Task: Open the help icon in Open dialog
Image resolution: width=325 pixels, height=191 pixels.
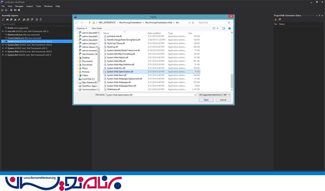Action: pos(229,28)
